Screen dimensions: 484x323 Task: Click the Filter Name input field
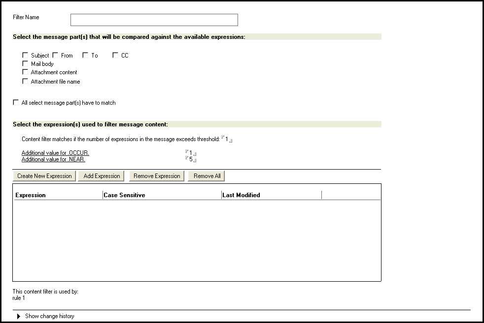[x=154, y=20]
